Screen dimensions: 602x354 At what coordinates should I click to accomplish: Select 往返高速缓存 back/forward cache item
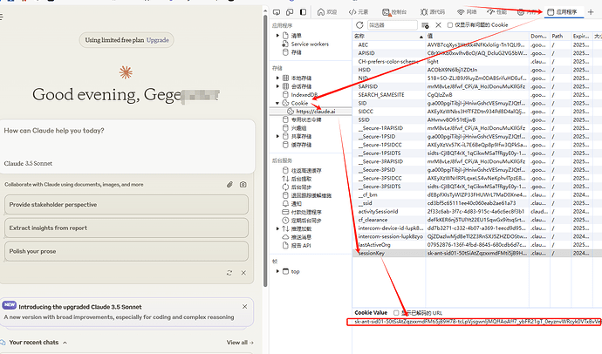(302, 170)
